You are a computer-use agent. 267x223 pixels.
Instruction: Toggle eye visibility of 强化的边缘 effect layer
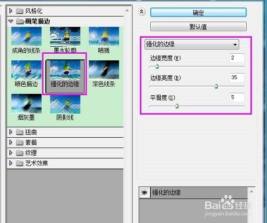click(145, 192)
